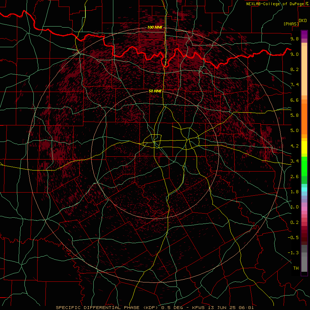
Task: Click the 9.0 scale value
Action: pyautogui.click(x=294, y=54)
